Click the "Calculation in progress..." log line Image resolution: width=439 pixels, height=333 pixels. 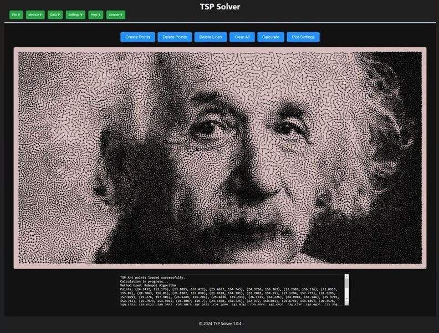[144, 281]
